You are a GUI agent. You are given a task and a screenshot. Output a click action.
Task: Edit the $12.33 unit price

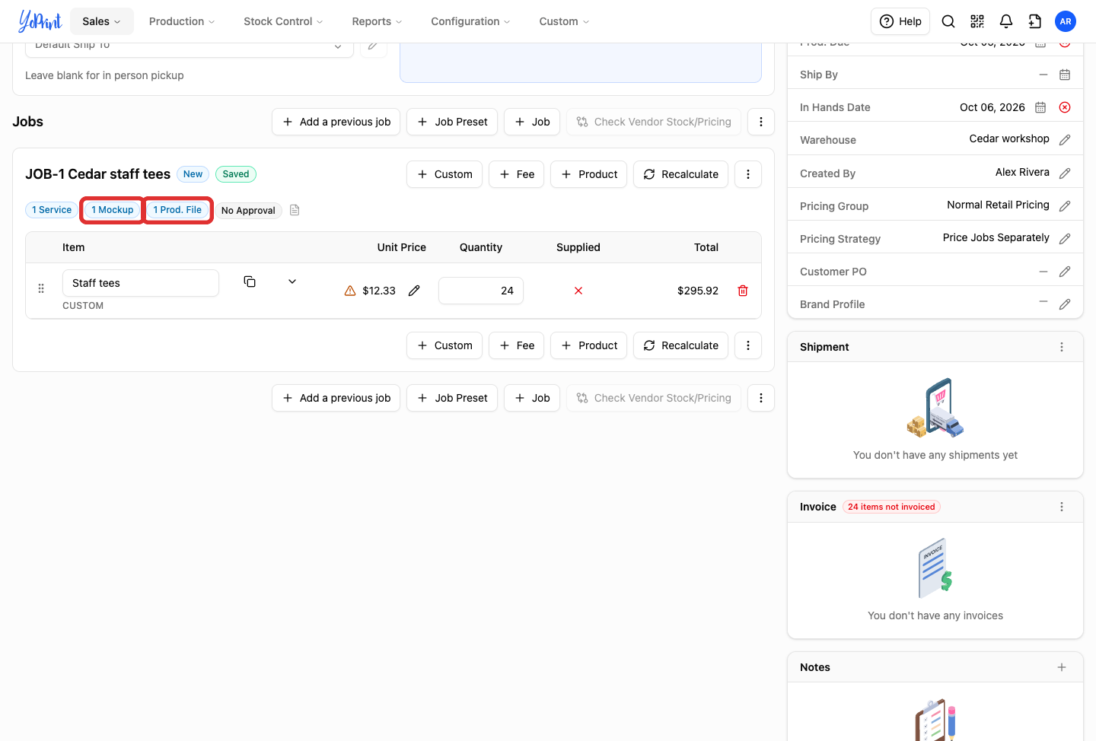click(x=414, y=291)
